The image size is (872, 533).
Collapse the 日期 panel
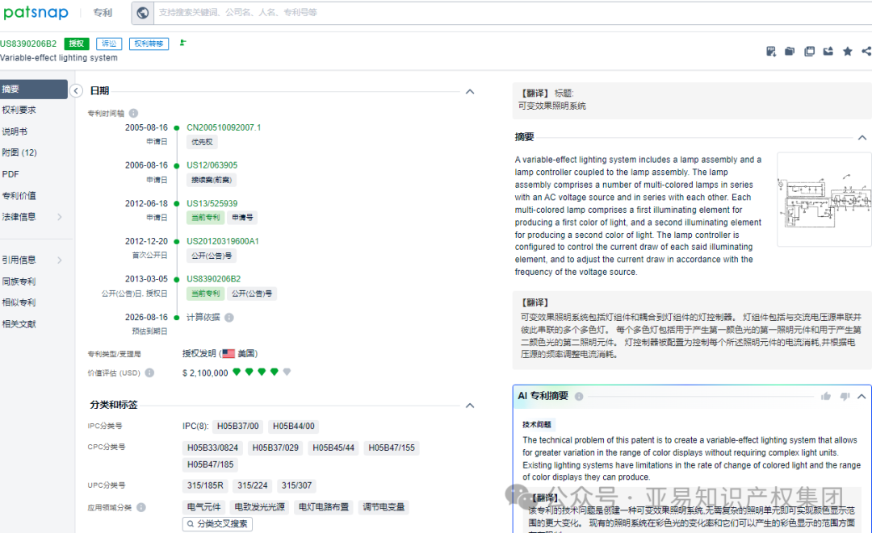click(x=469, y=91)
